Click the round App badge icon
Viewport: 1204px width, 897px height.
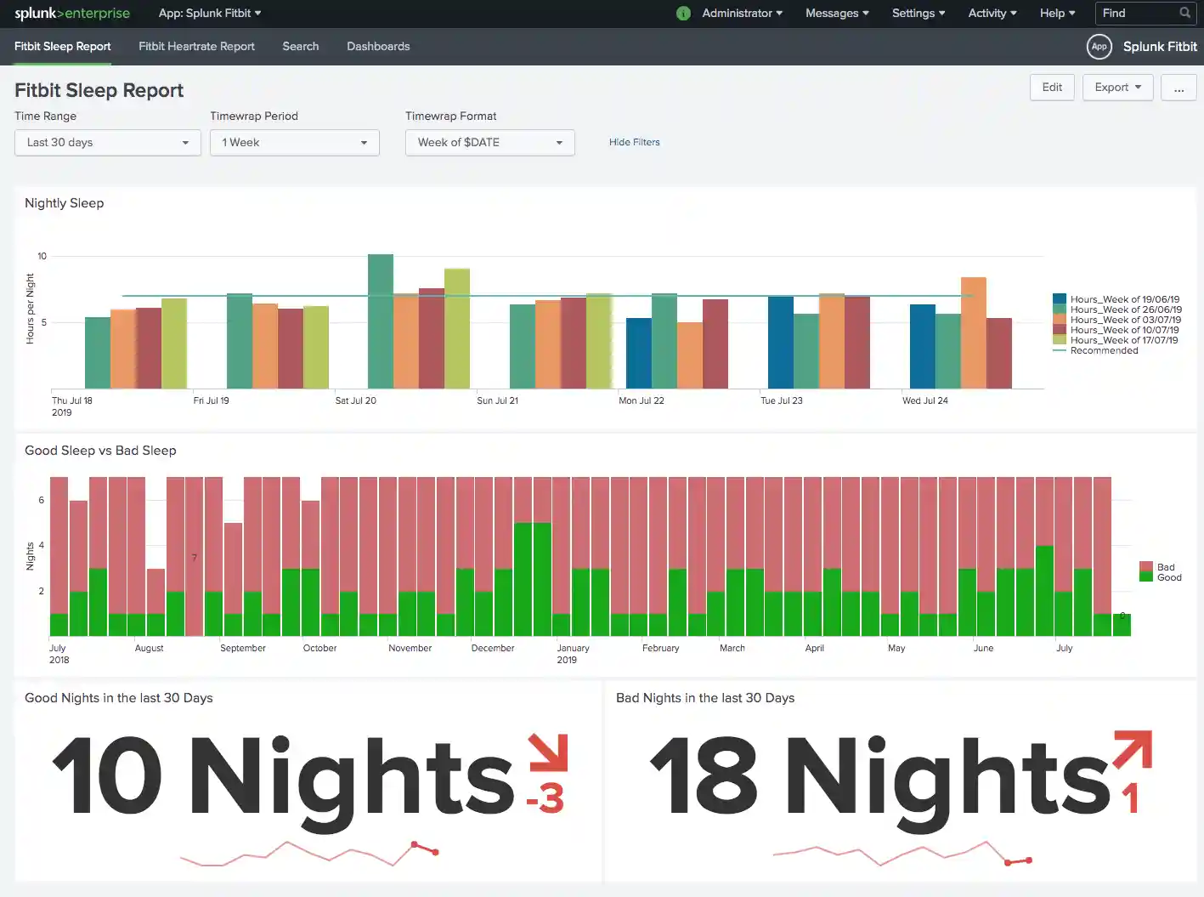[1099, 47]
